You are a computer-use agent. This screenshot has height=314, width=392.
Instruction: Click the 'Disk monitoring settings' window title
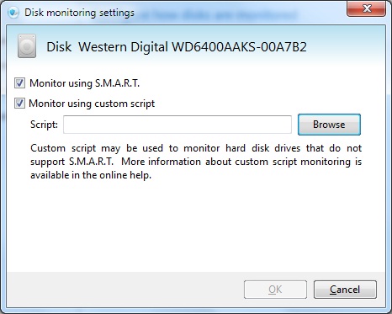(79, 13)
